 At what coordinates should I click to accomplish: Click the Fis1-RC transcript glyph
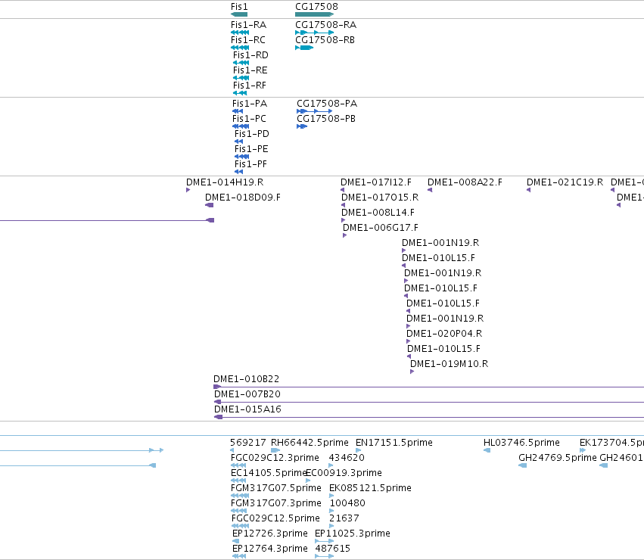click(x=240, y=48)
